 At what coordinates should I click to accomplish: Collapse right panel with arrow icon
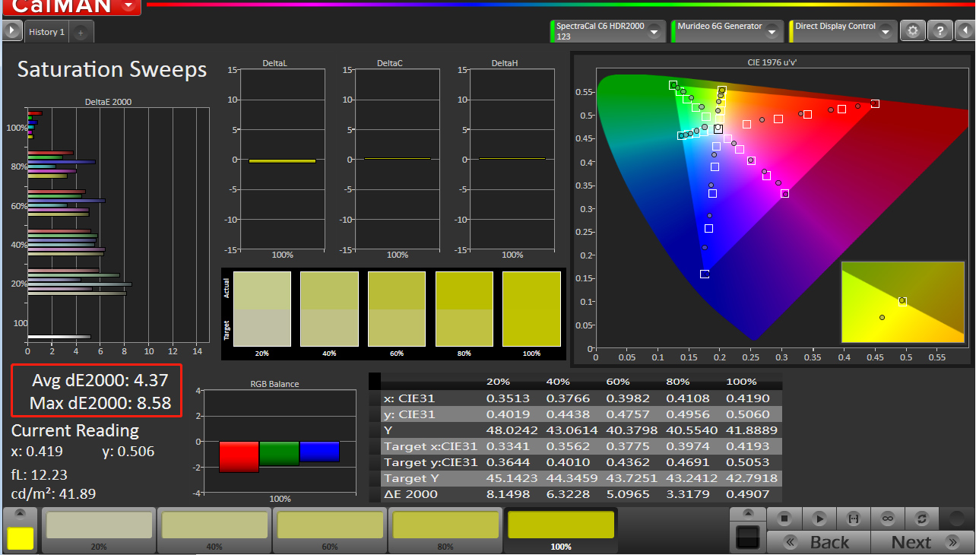[x=965, y=31]
